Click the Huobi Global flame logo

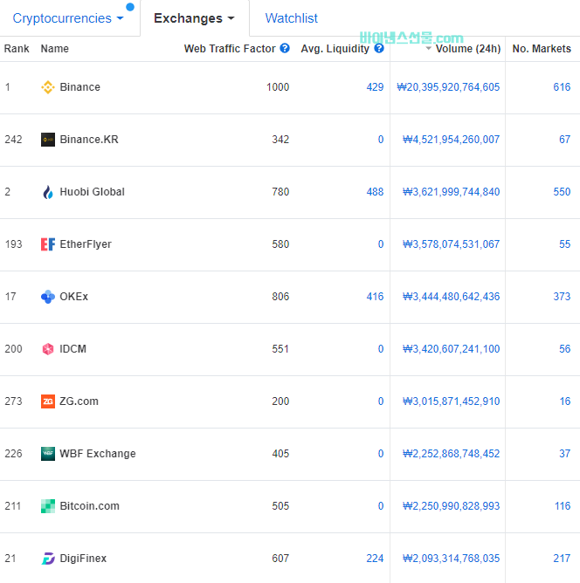48,192
